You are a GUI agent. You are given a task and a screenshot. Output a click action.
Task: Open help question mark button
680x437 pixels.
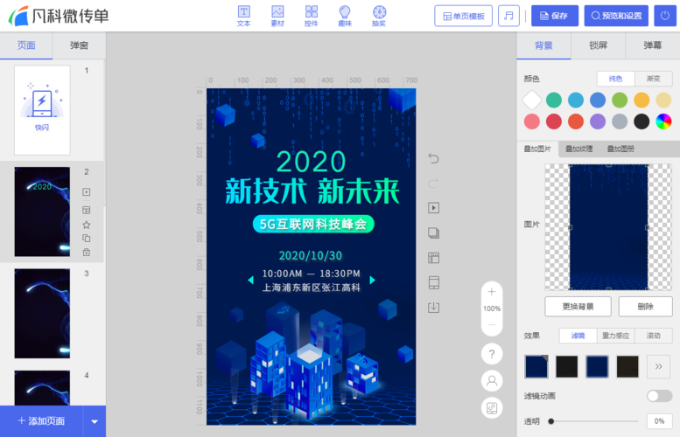[492, 354]
